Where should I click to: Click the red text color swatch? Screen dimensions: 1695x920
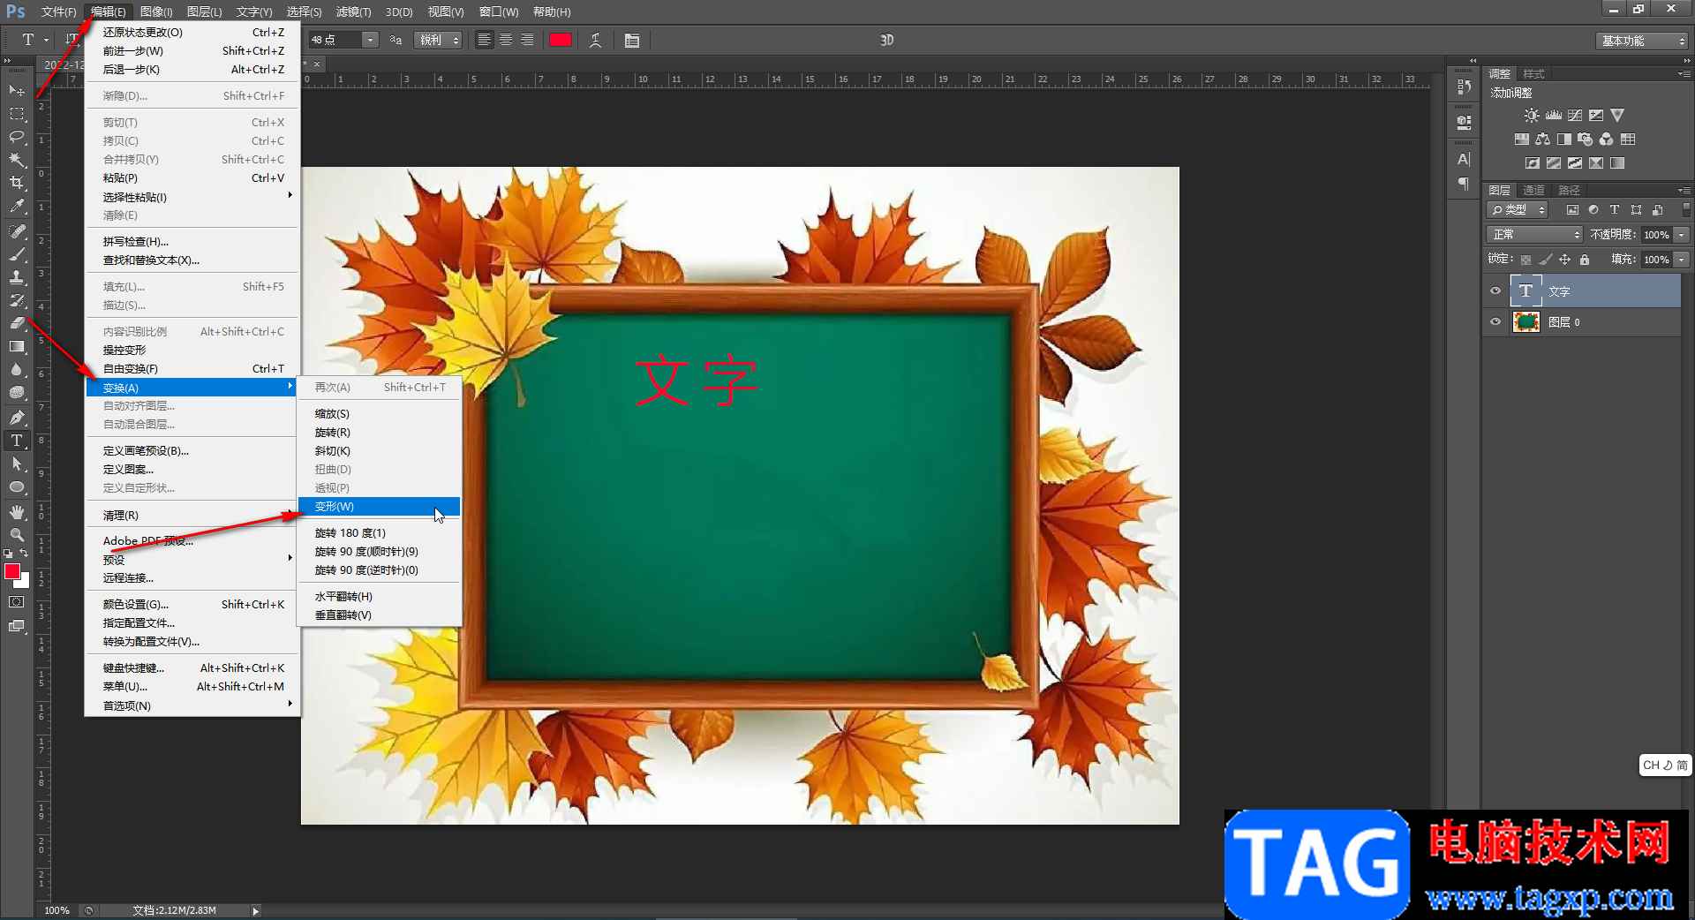point(561,41)
